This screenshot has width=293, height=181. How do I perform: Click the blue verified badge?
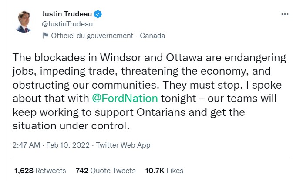(x=99, y=14)
